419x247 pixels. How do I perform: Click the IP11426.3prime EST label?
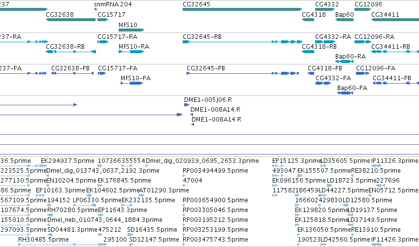[x=395, y=240]
